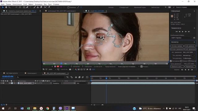The image size is (198, 111).
Task: Open motion source MVI_0297.MP4 dropdown
Action: 189,52
